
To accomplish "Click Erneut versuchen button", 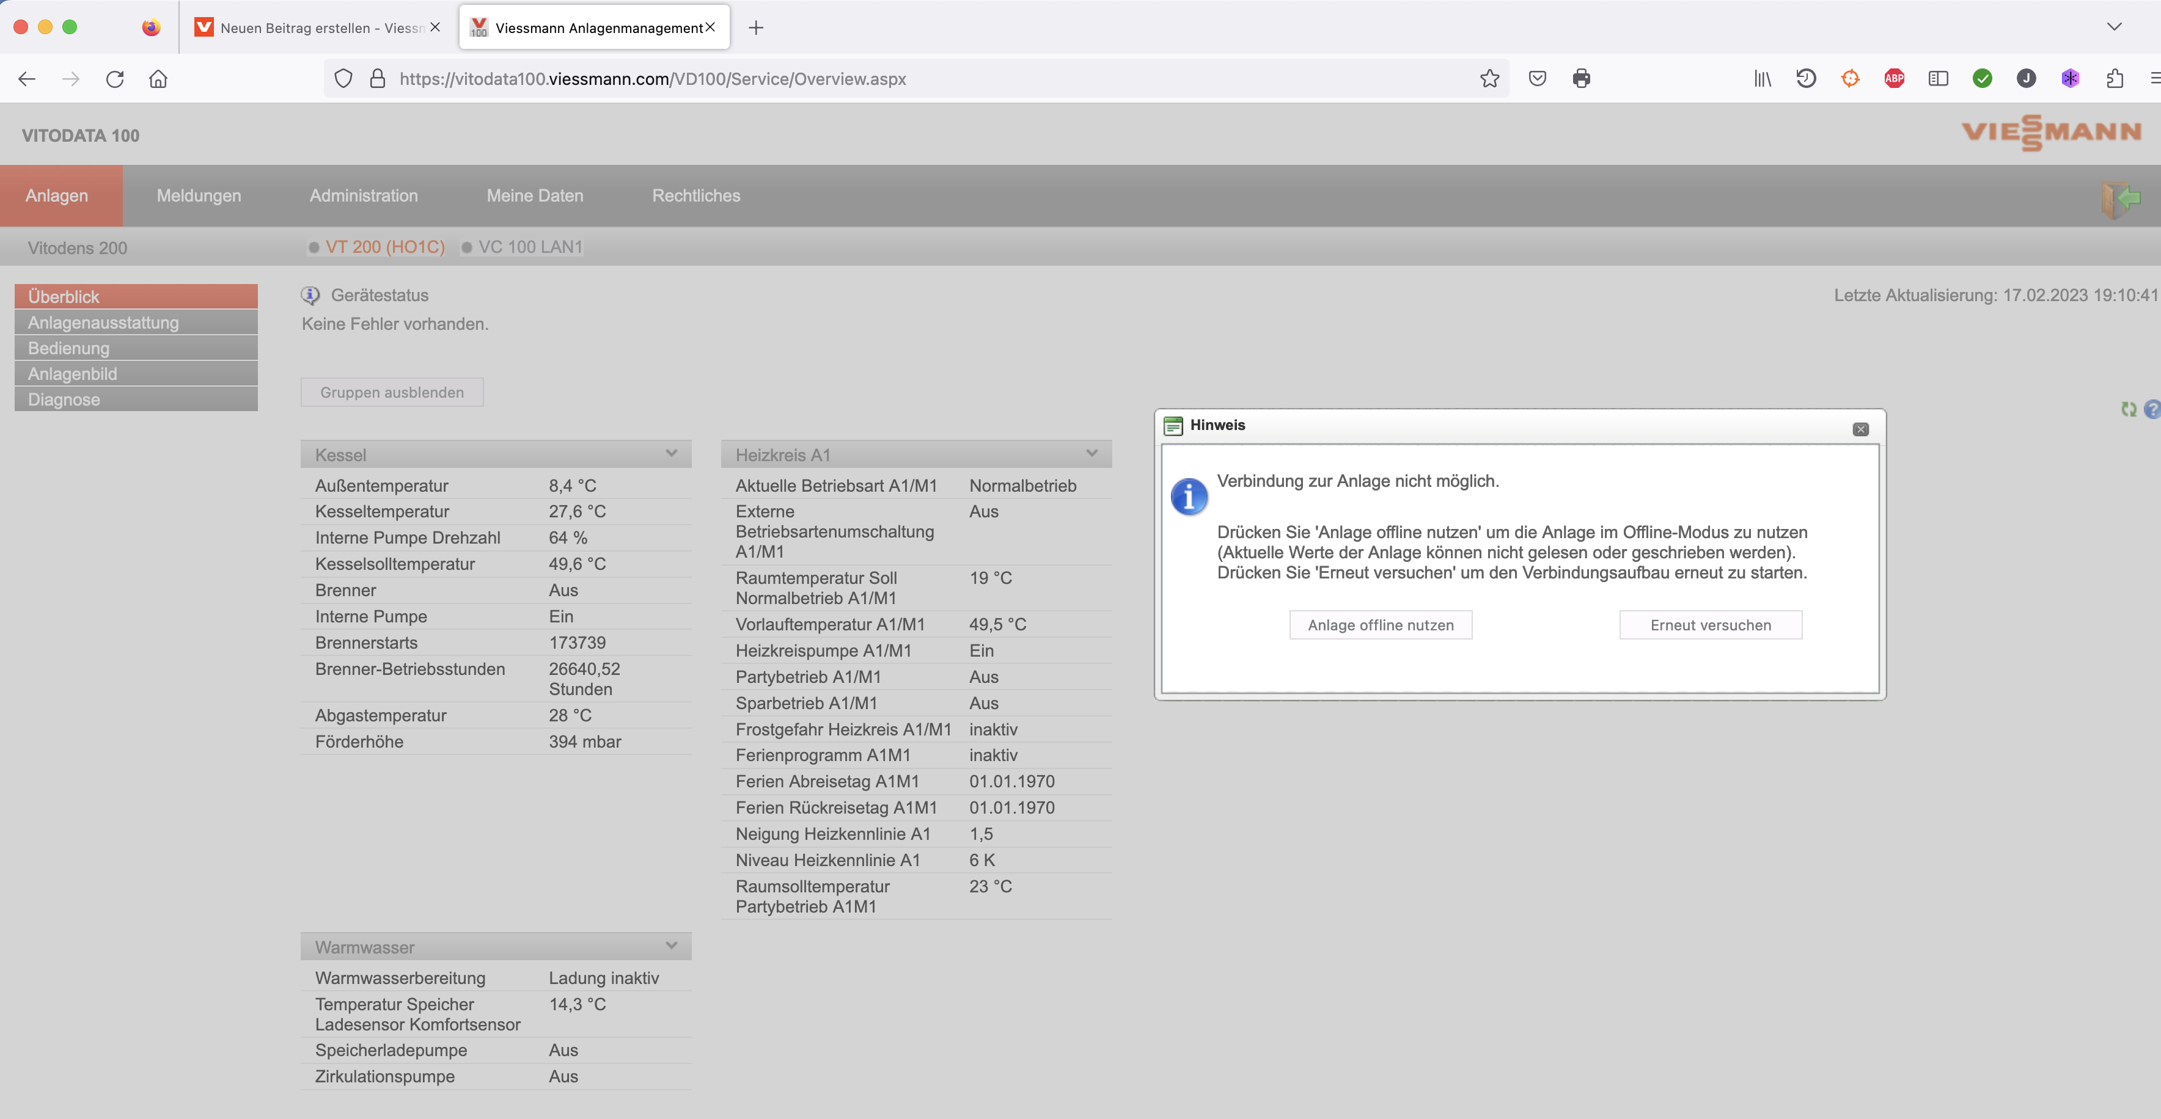I will tap(1710, 625).
